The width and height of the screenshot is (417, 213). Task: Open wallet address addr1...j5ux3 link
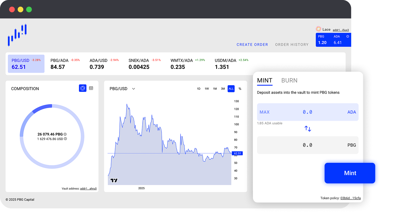click(x=341, y=30)
